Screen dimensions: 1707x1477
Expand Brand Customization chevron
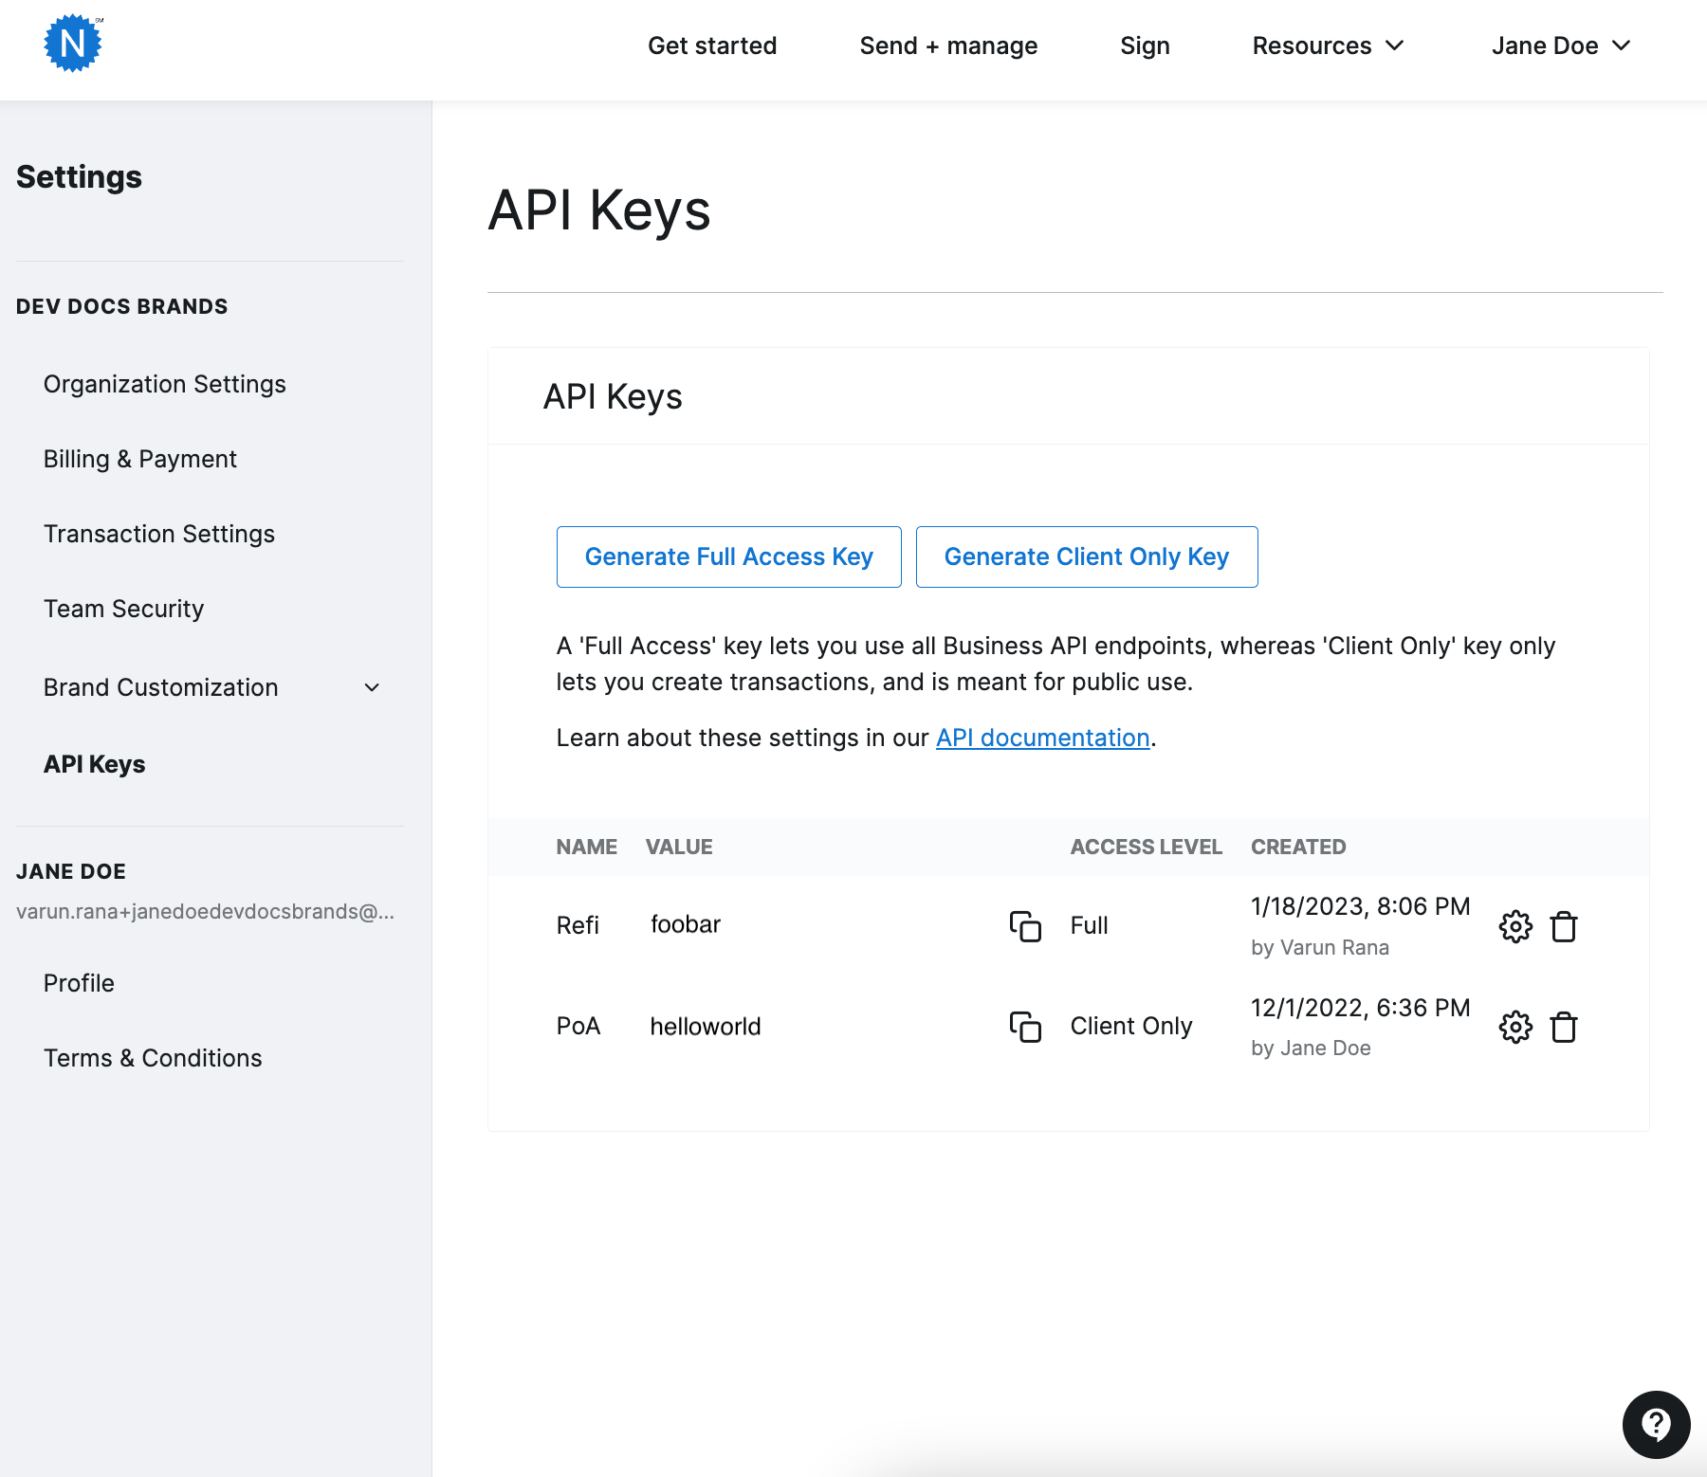click(x=373, y=687)
